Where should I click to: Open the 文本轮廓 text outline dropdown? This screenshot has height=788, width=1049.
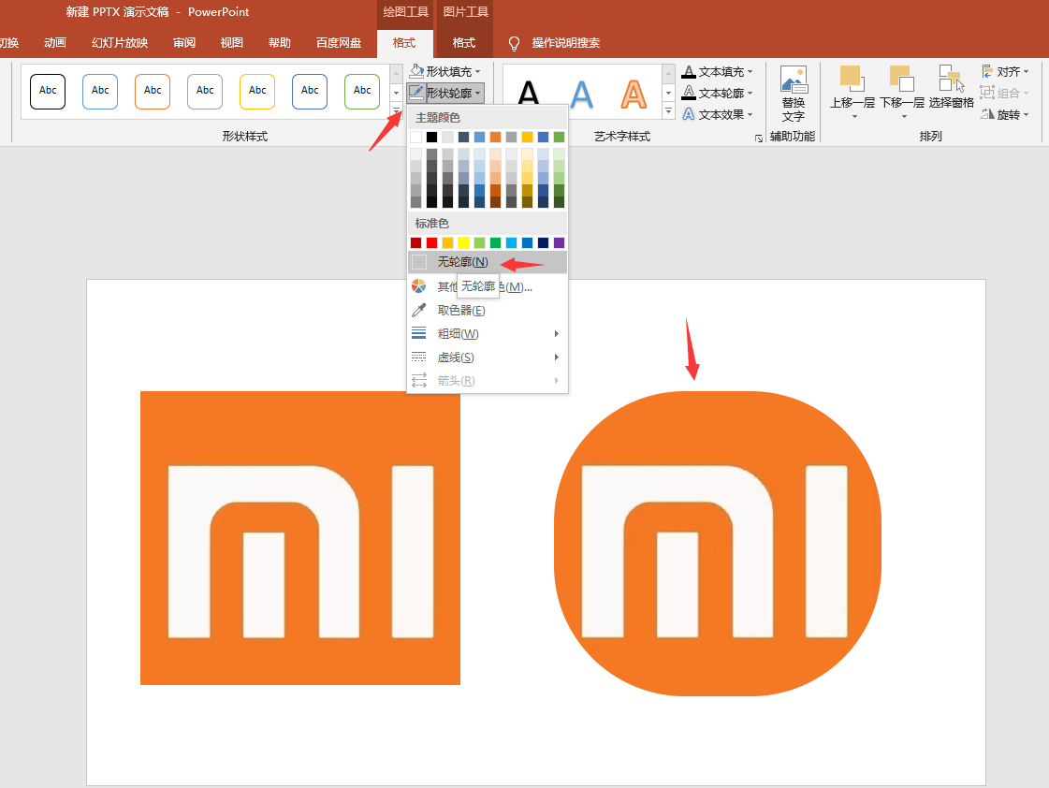click(x=718, y=93)
